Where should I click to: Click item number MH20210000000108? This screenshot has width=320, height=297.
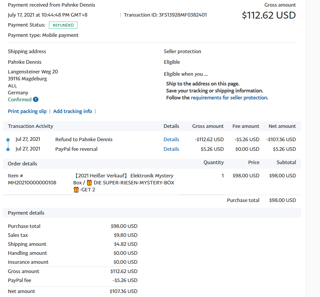pyautogui.click(x=32, y=183)
